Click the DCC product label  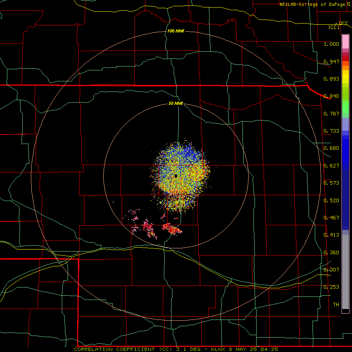[x=343, y=23]
